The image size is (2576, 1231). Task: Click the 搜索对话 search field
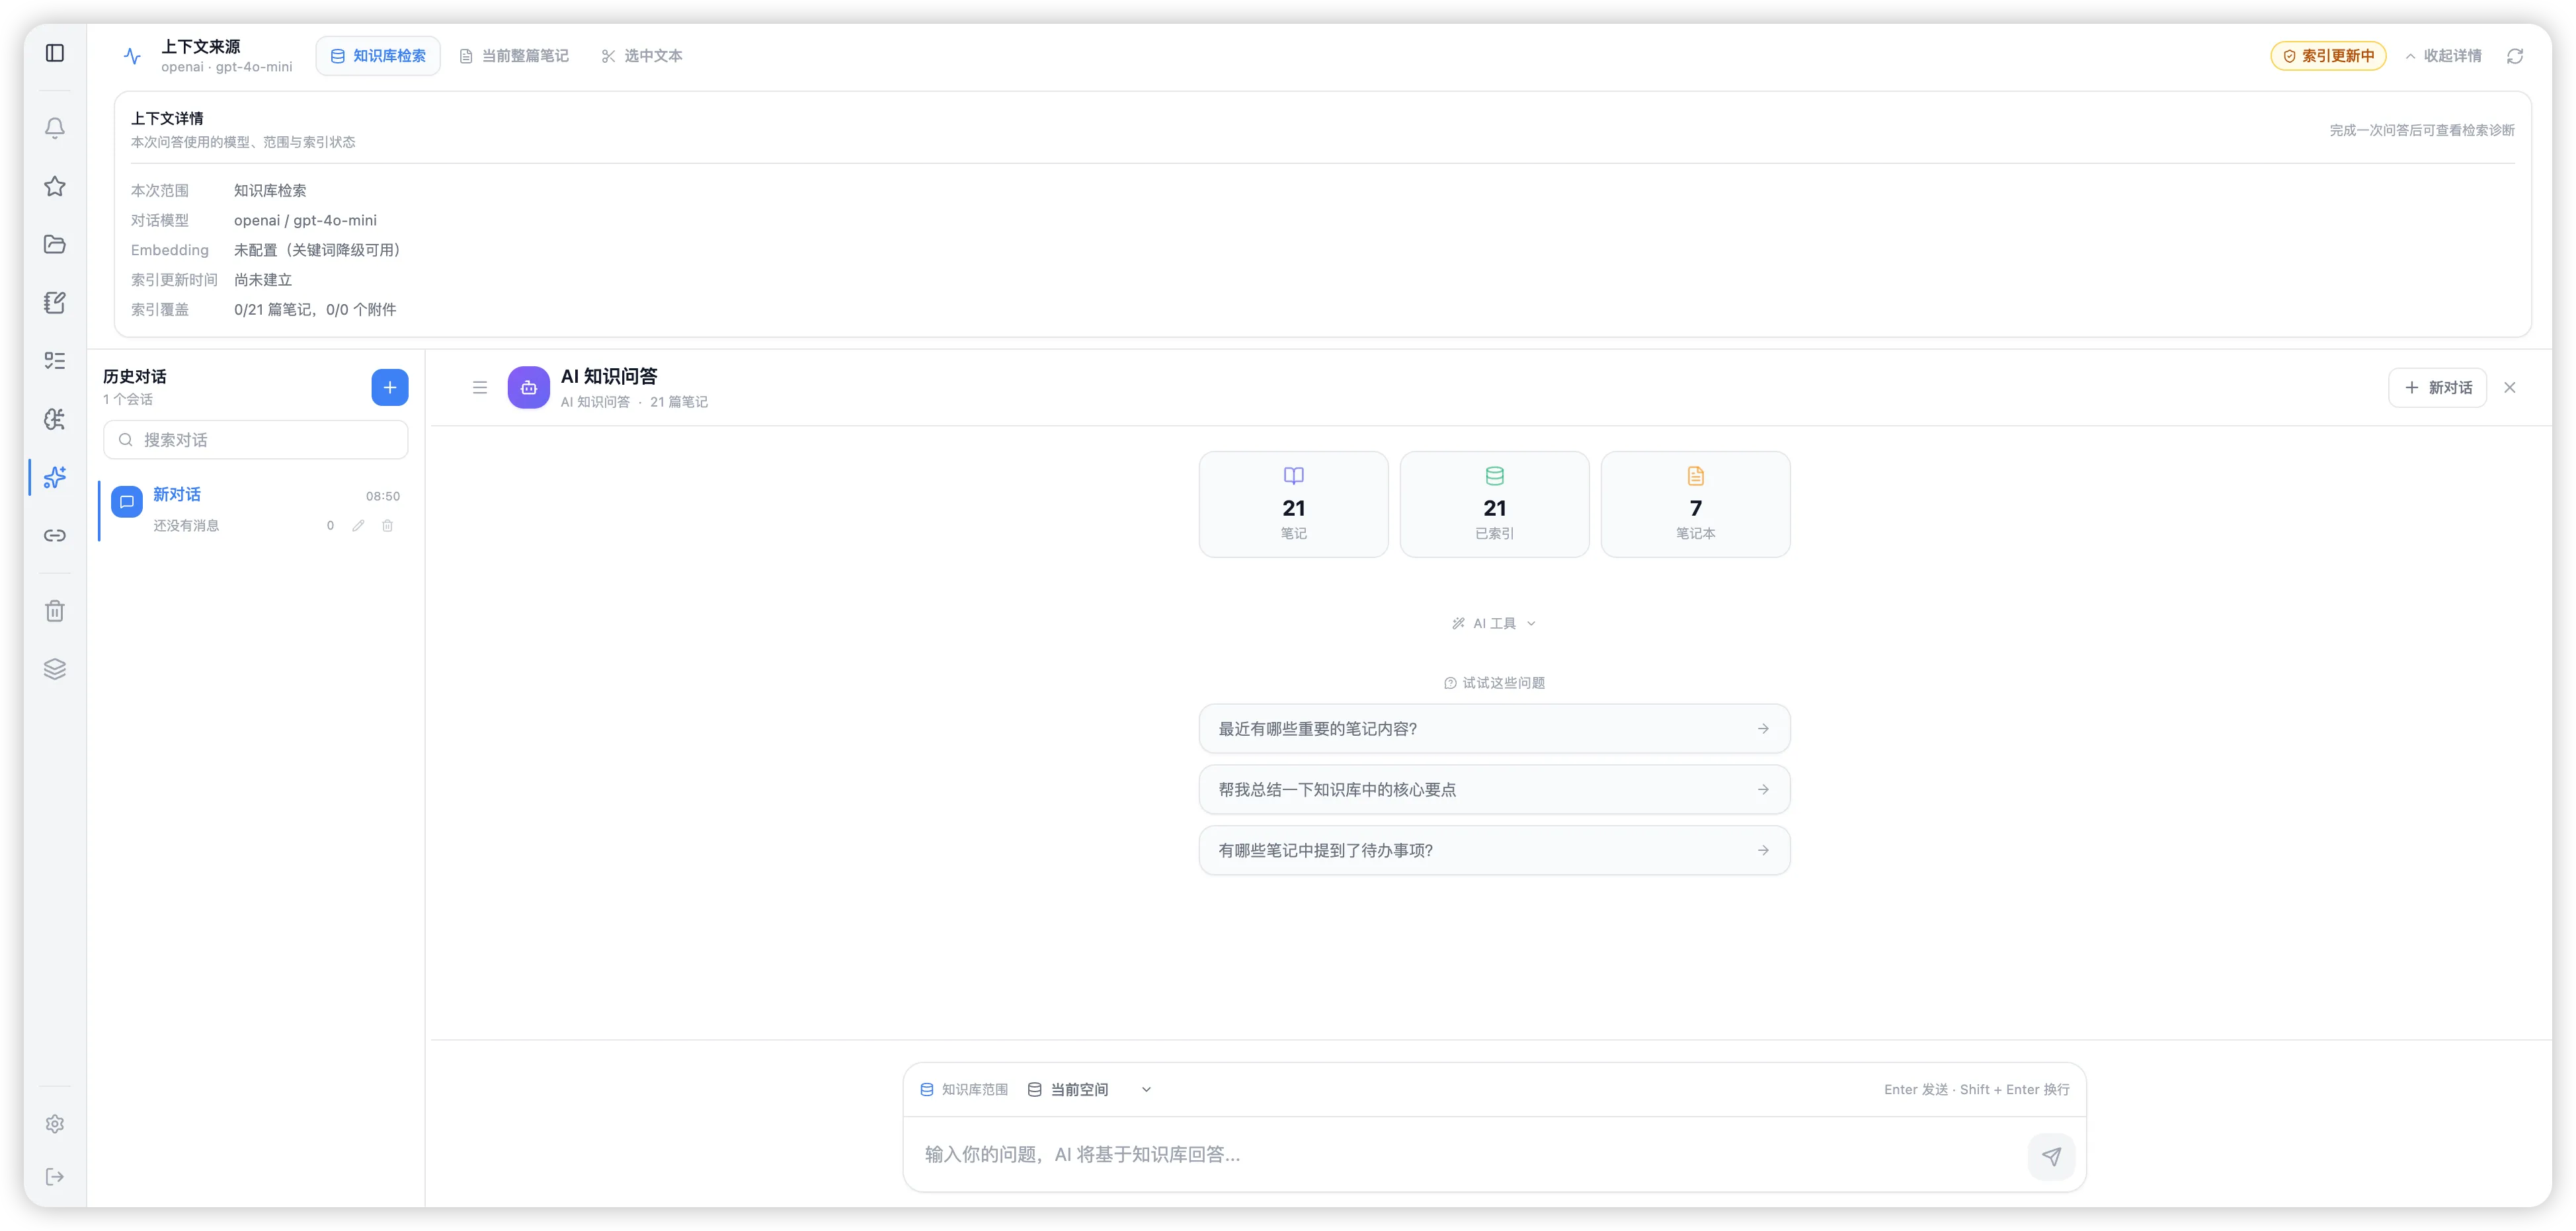point(256,440)
